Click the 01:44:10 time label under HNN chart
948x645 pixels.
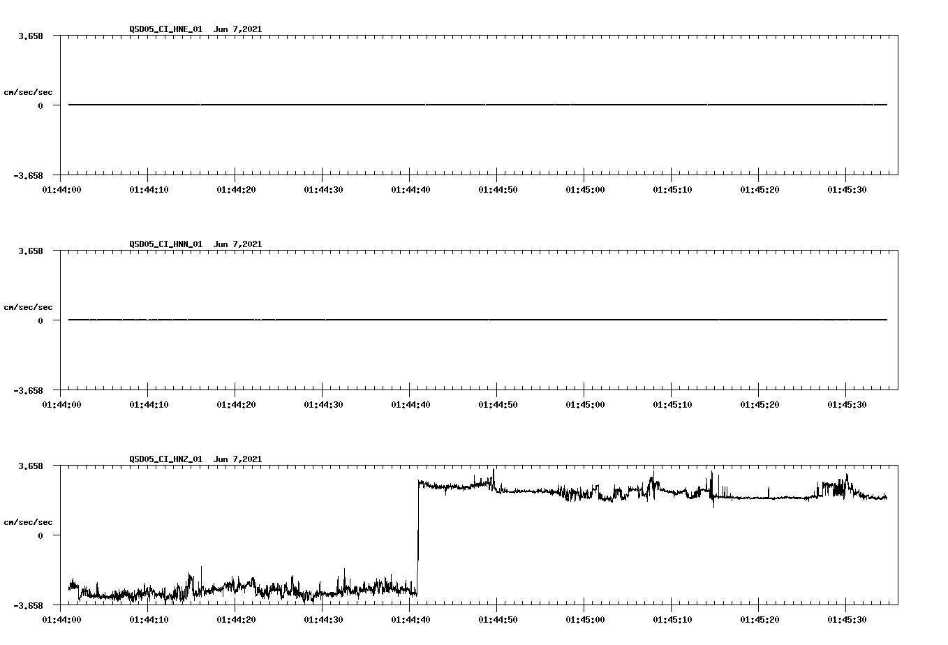[149, 404]
